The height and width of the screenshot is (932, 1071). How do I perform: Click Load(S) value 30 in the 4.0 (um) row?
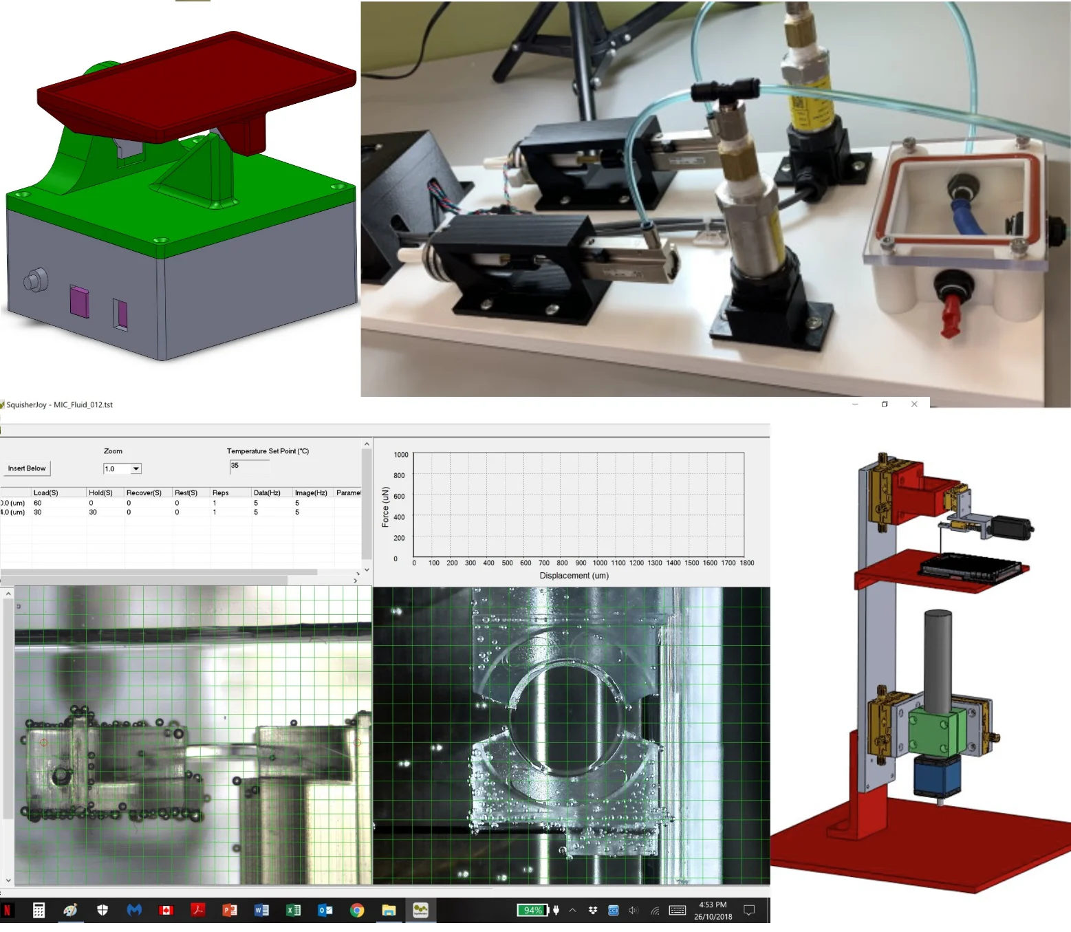38,512
